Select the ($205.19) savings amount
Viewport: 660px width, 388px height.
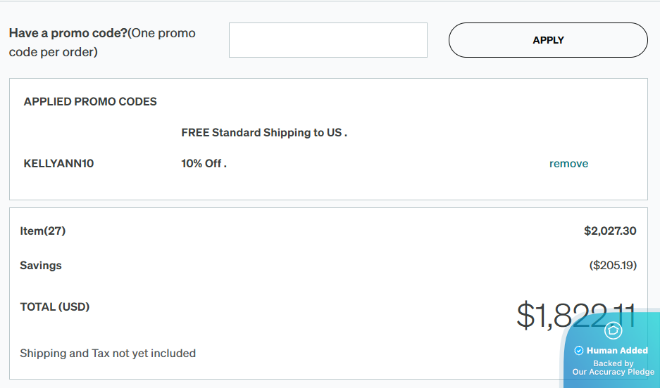coord(613,266)
